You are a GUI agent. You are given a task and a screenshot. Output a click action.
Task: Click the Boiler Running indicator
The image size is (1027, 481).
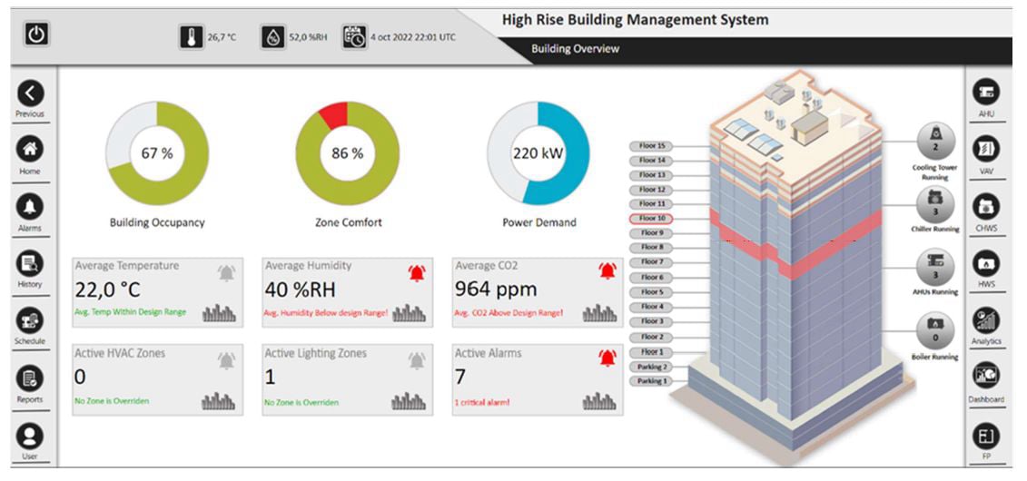tap(935, 331)
